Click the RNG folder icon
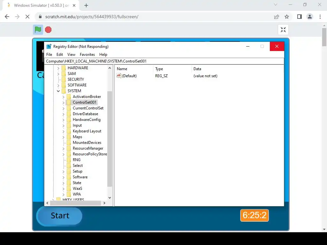This screenshot has height=245, width=327. pyautogui.click(x=69, y=160)
